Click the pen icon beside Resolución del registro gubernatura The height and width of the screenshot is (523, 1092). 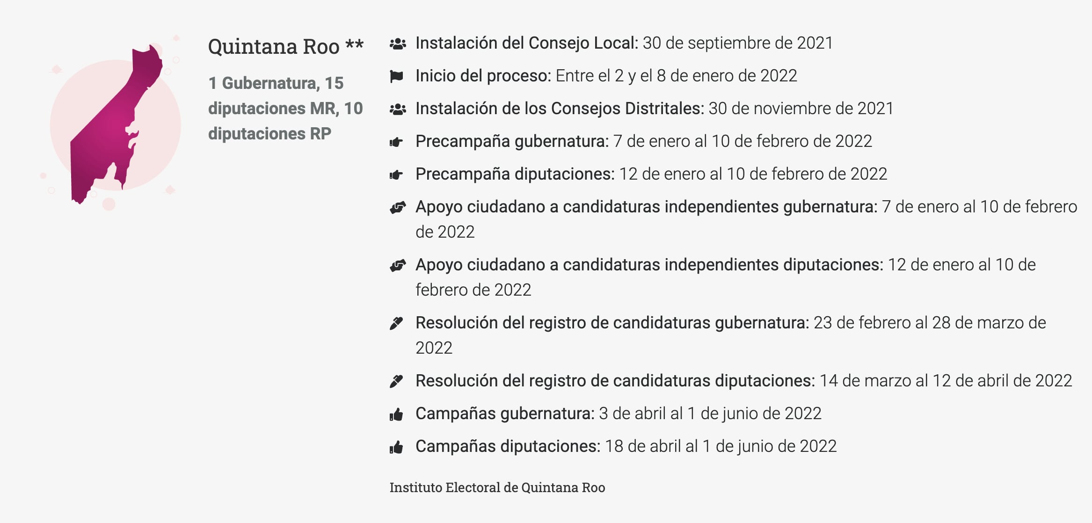tap(396, 323)
